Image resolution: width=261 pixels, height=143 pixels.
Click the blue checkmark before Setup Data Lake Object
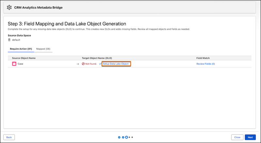(100, 64)
